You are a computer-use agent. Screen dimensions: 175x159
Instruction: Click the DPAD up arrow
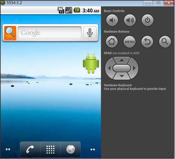coord(122,60)
